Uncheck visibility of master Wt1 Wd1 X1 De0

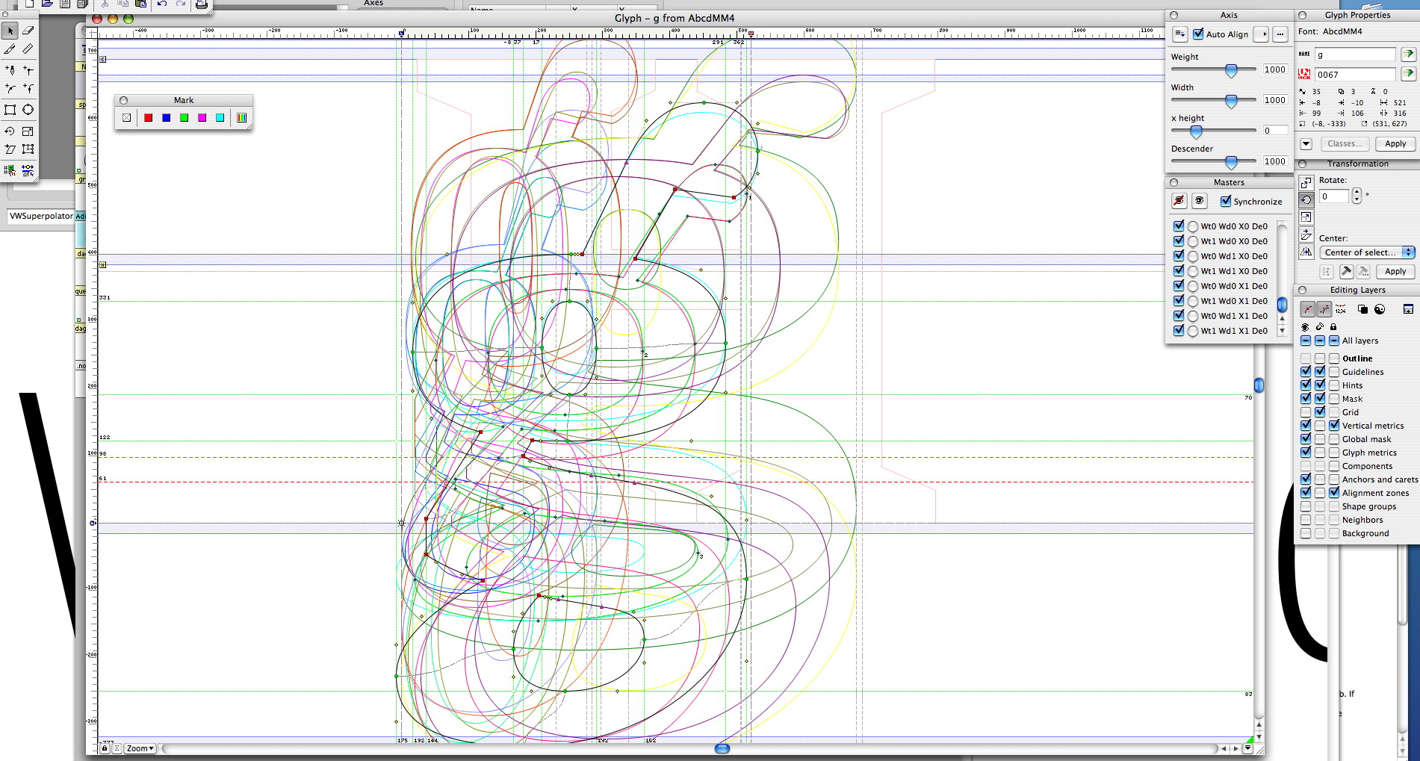click(x=1179, y=330)
